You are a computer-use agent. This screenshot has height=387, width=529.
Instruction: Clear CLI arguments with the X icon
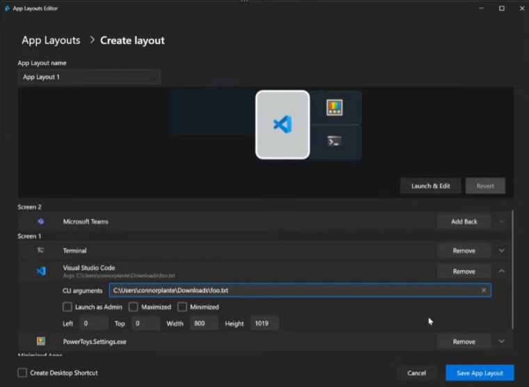484,290
